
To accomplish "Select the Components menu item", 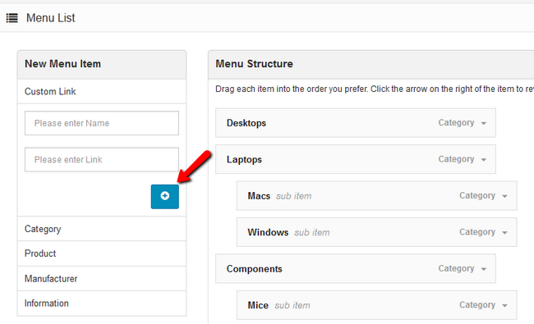I will click(356, 268).
